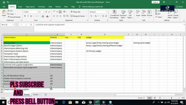
Task: Click the Insert Function fx icon
Action: coord(31,24)
